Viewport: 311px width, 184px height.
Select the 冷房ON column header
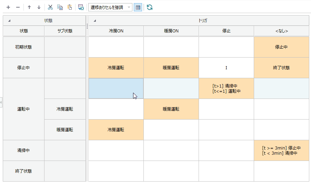click(x=116, y=31)
